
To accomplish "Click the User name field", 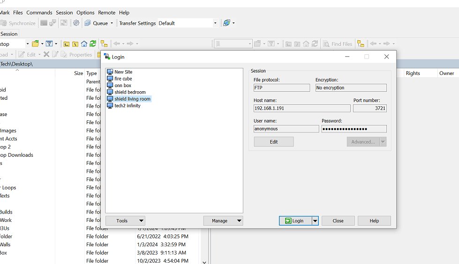I will (x=286, y=129).
